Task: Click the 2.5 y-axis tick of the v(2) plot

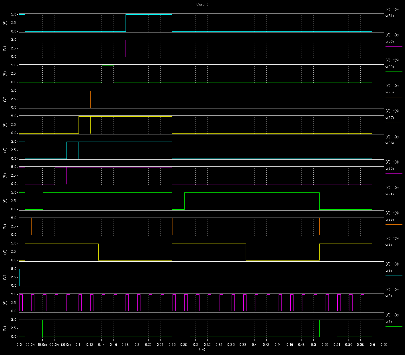Action: pyautogui.click(x=14, y=303)
